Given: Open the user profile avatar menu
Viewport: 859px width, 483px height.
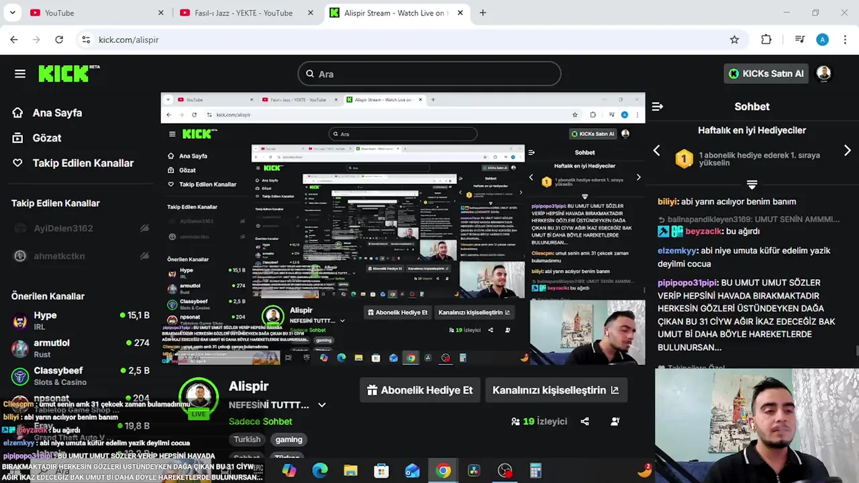Looking at the screenshot, I should coord(823,74).
